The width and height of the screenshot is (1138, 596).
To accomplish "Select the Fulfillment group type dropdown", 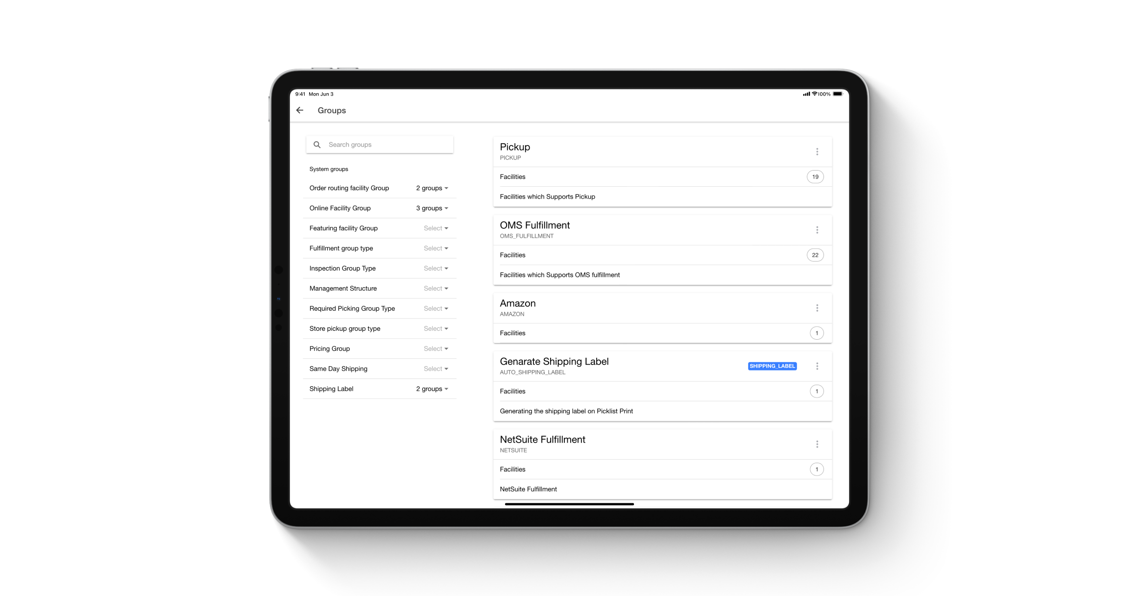I will point(434,248).
